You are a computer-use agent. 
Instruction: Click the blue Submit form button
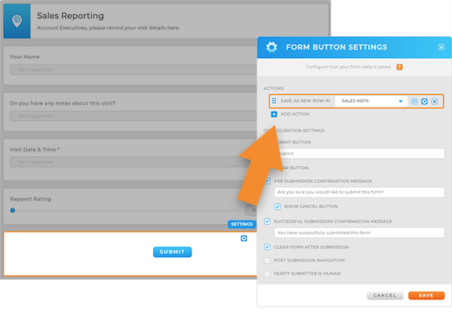click(172, 251)
